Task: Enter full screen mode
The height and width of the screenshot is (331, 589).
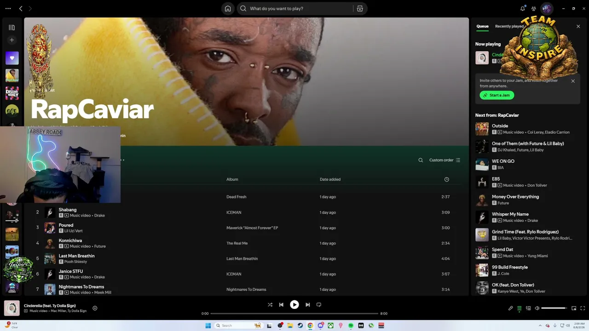Action: (x=583, y=308)
